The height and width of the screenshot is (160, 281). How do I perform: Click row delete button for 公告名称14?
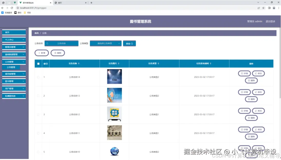[x=251, y=81]
